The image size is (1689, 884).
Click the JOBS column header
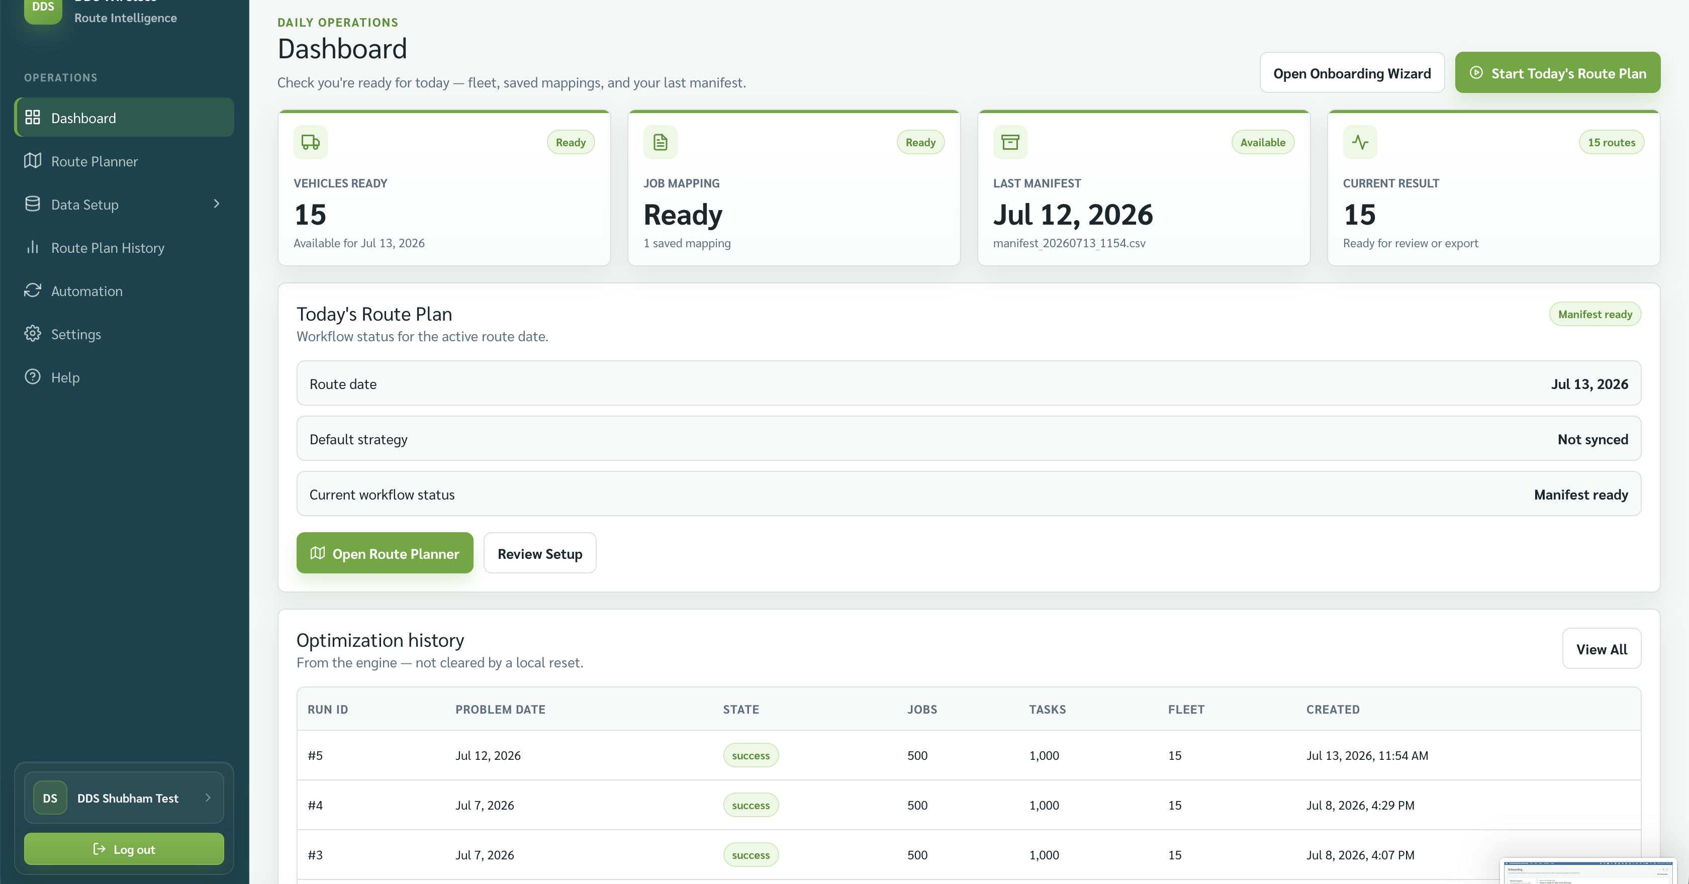pos(922,709)
